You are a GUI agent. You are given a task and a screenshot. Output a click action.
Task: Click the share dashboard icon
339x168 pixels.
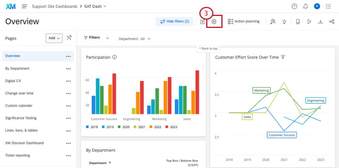point(331,22)
